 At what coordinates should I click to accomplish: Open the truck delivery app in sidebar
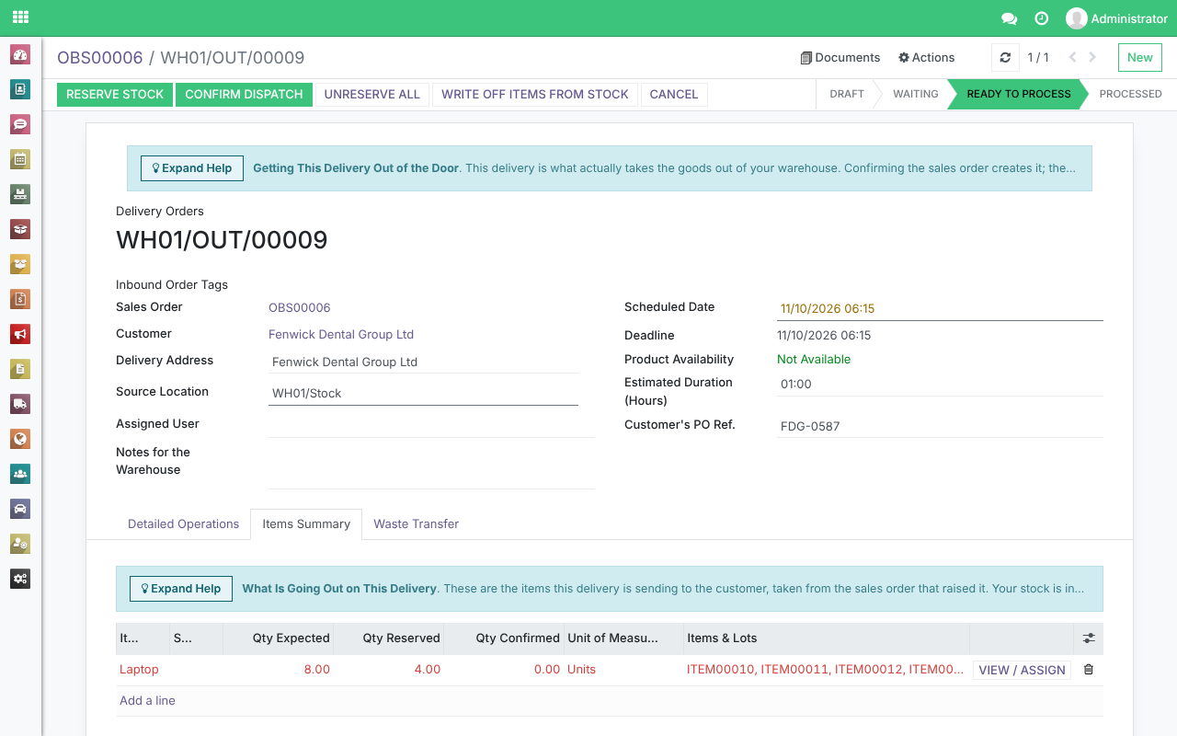[20, 404]
